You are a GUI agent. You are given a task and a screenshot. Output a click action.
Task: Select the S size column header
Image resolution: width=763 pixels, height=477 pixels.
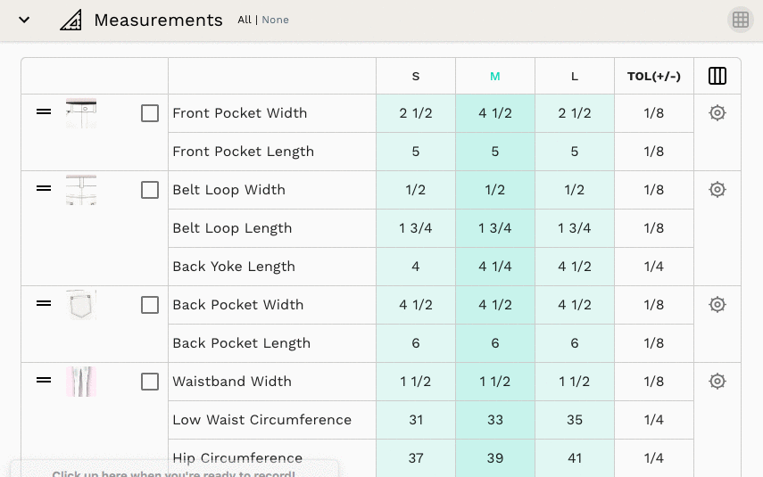(x=416, y=77)
